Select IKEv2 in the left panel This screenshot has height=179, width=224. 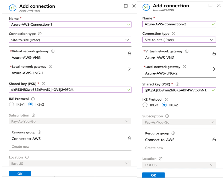31,104
